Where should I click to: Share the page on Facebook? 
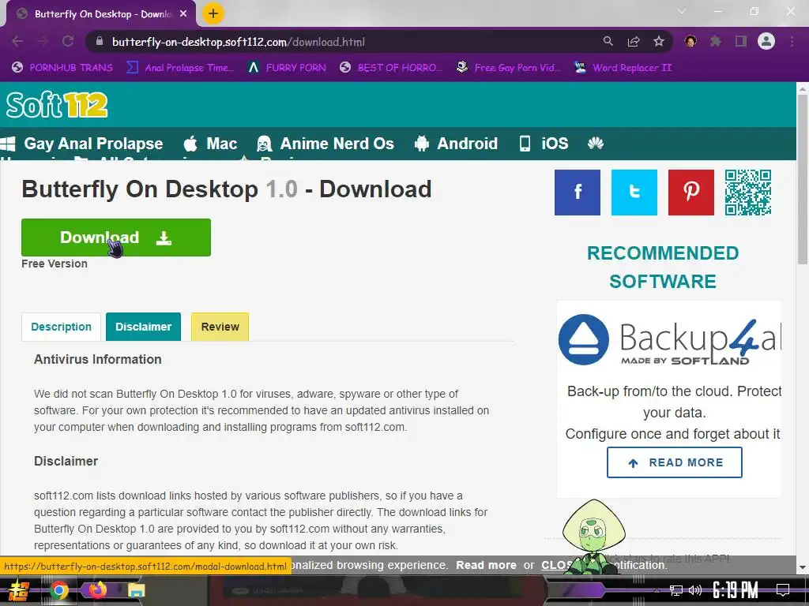point(578,193)
